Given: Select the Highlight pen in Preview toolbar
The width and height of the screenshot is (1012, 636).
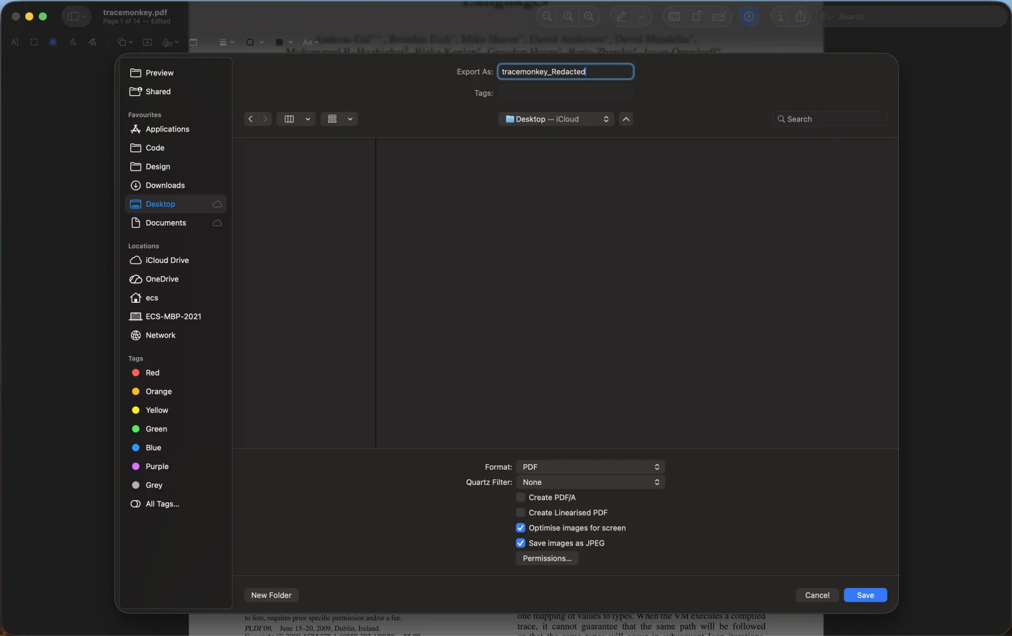Looking at the screenshot, I should pos(622,16).
